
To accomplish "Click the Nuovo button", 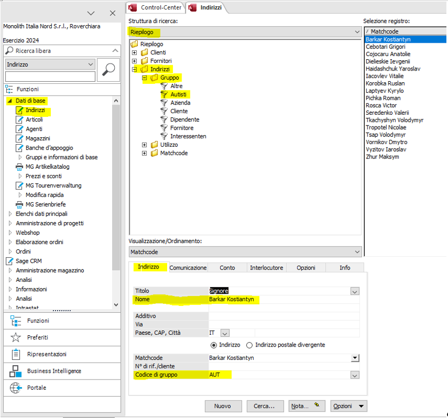I will 223,406.
